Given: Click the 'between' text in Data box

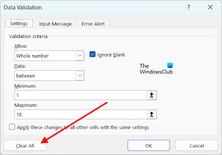Looking at the screenshot, I should pos(26,76).
